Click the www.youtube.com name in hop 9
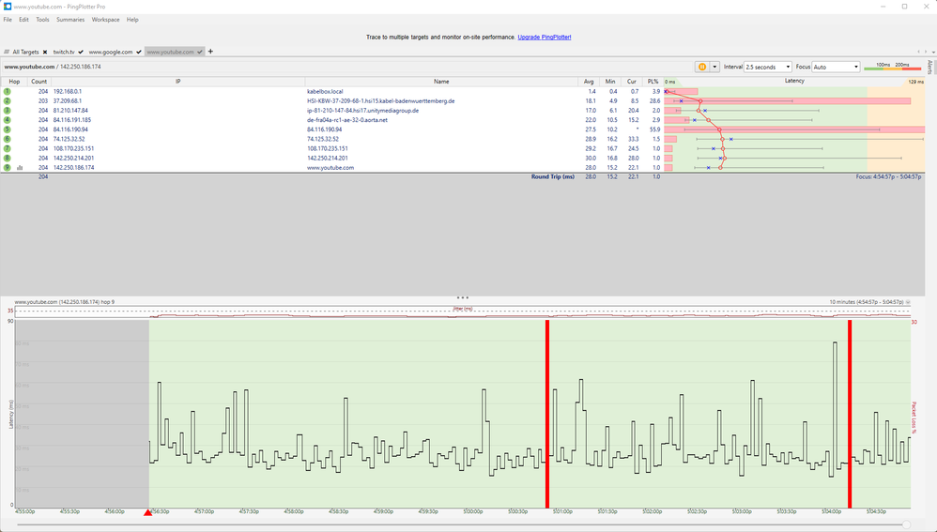Image resolution: width=937 pixels, height=532 pixels. click(330, 168)
